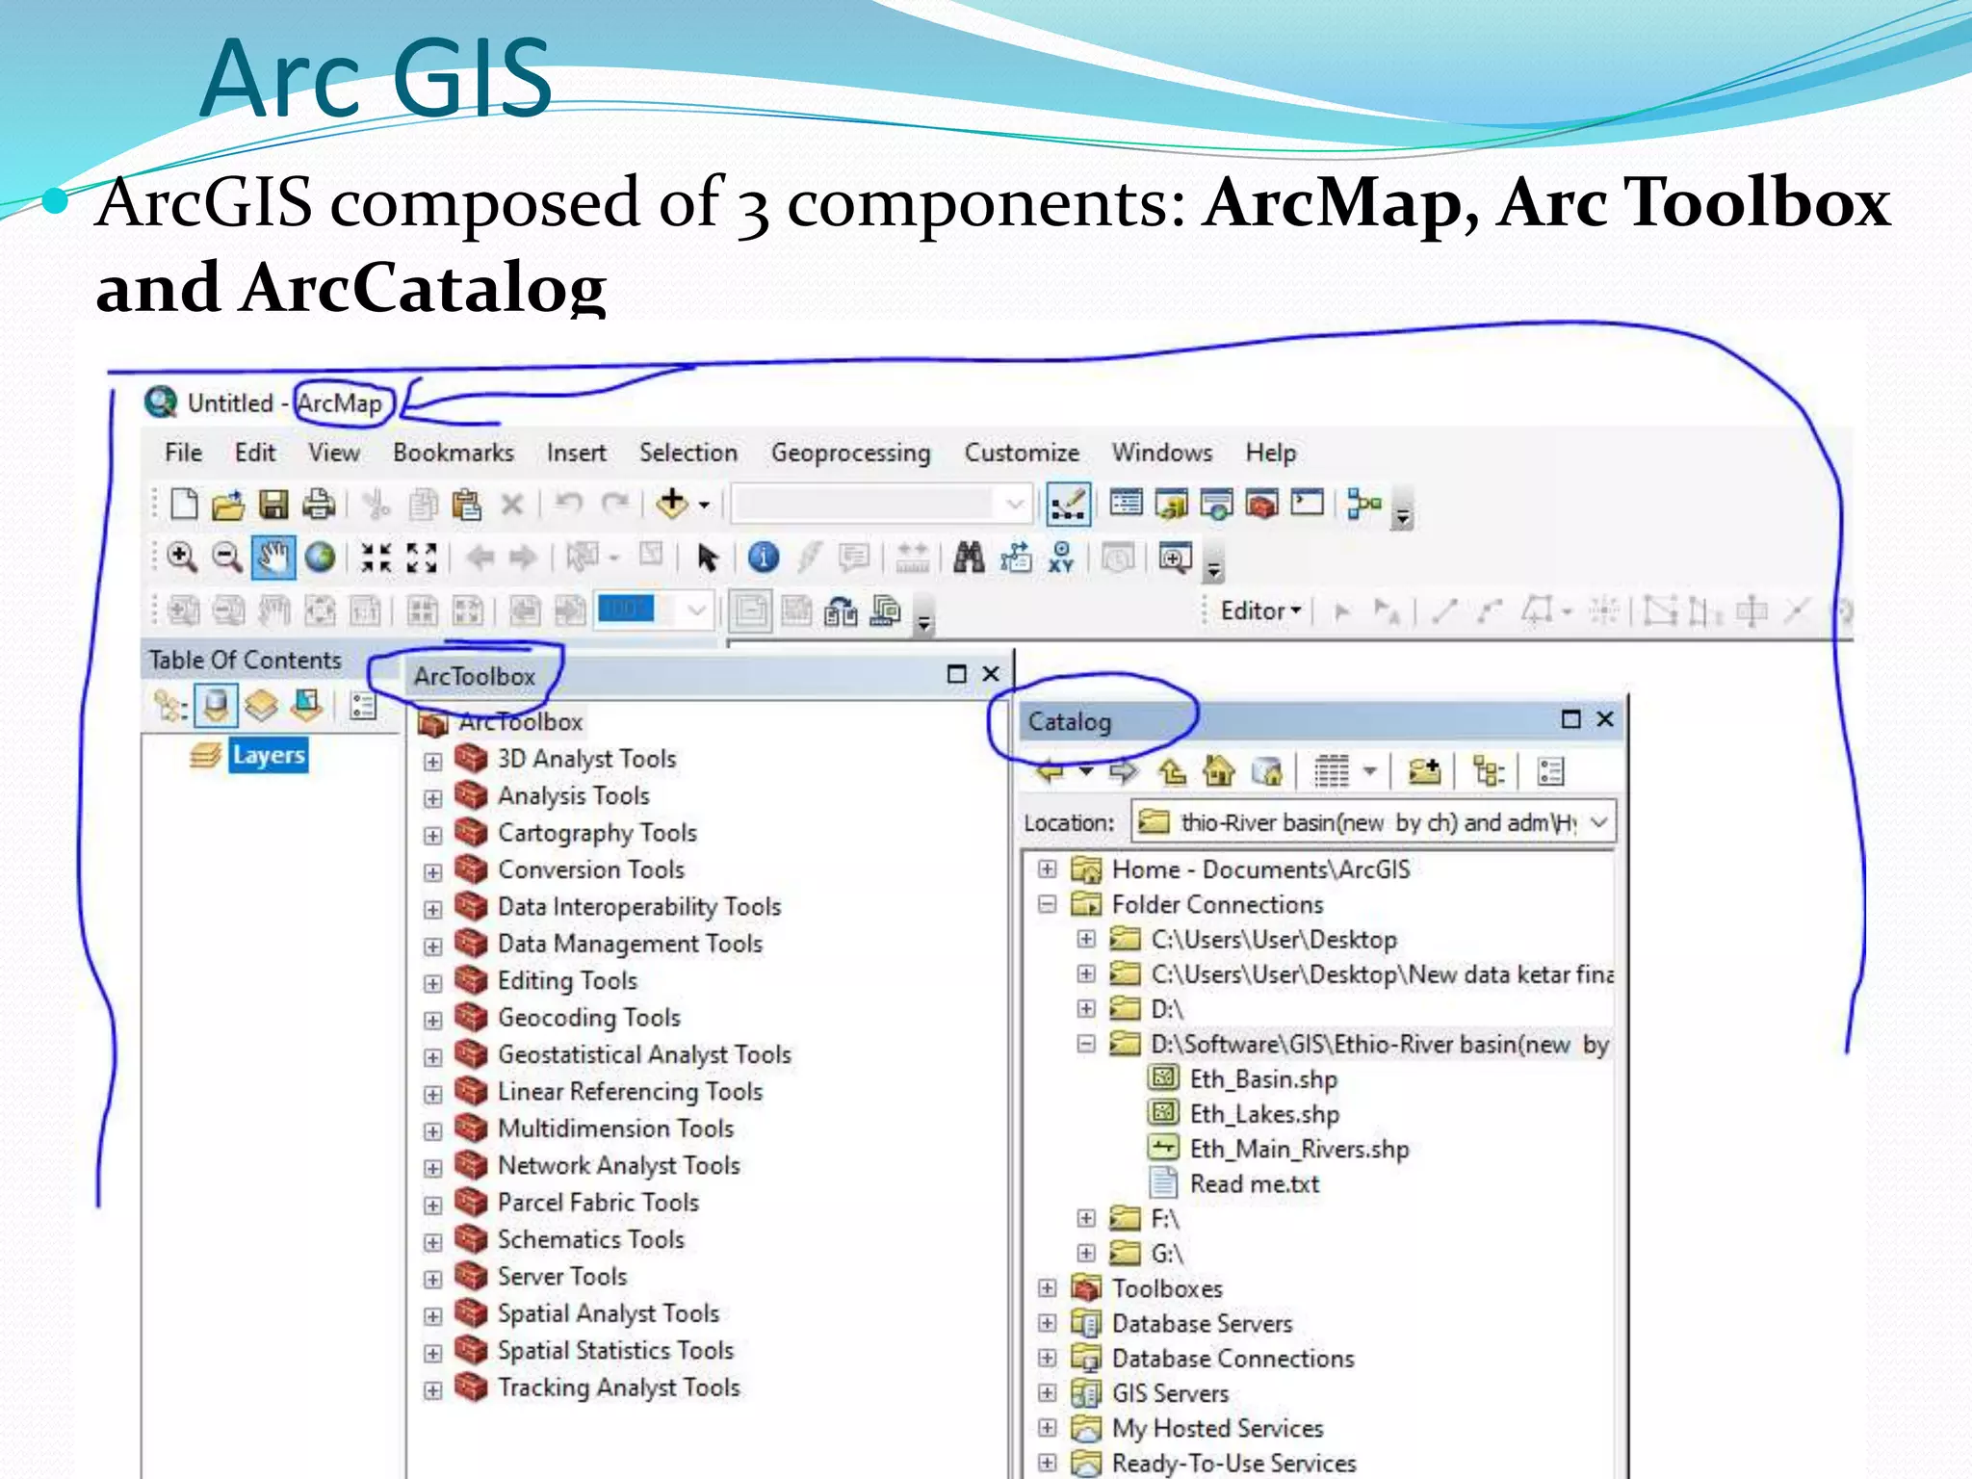This screenshot has height=1479, width=1972.
Task: Collapse the Folder Connections node
Action: coord(1048,904)
